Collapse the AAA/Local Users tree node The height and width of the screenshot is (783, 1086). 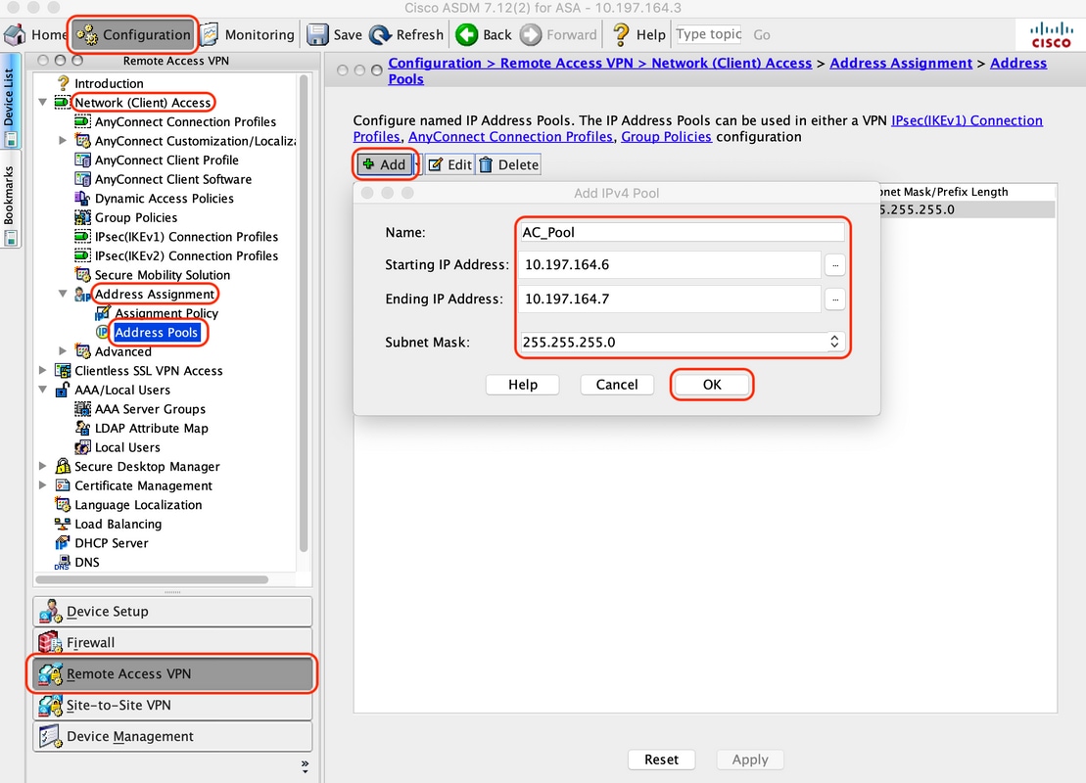(43, 390)
